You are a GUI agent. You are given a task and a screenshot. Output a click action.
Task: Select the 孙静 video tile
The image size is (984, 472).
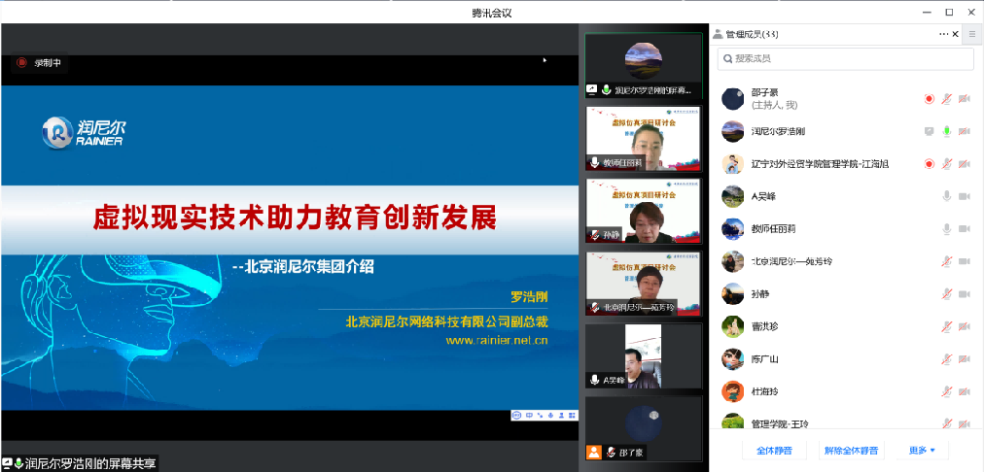644,212
